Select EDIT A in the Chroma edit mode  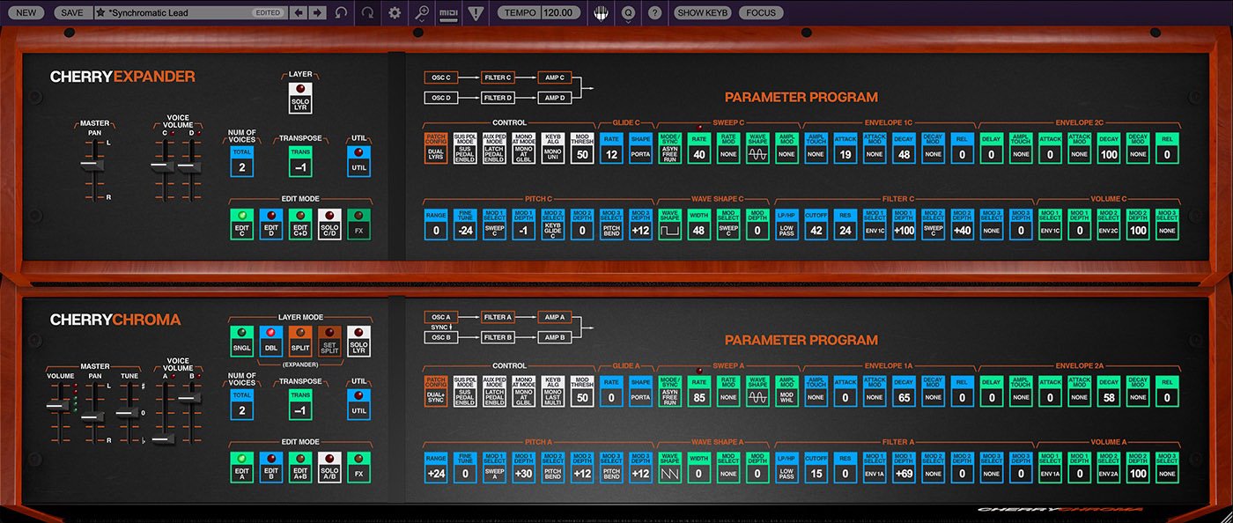pos(241,466)
